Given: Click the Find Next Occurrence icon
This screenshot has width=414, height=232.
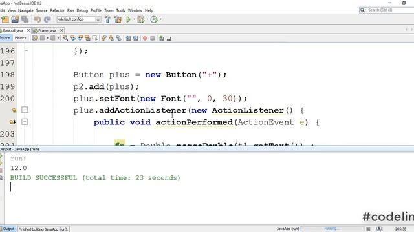Looking at the screenshot, I should click(x=80, y=39).
